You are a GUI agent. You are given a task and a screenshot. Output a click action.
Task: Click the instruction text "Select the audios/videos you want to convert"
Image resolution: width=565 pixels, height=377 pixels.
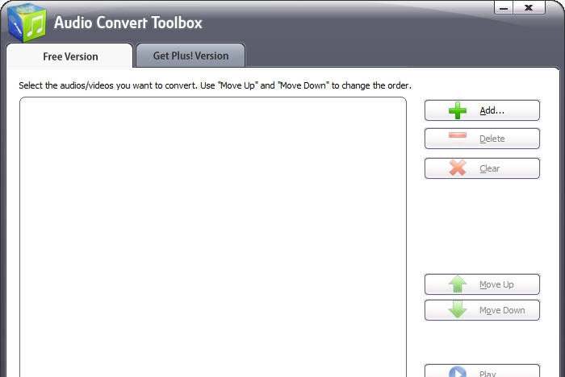(x=108, y=85)
